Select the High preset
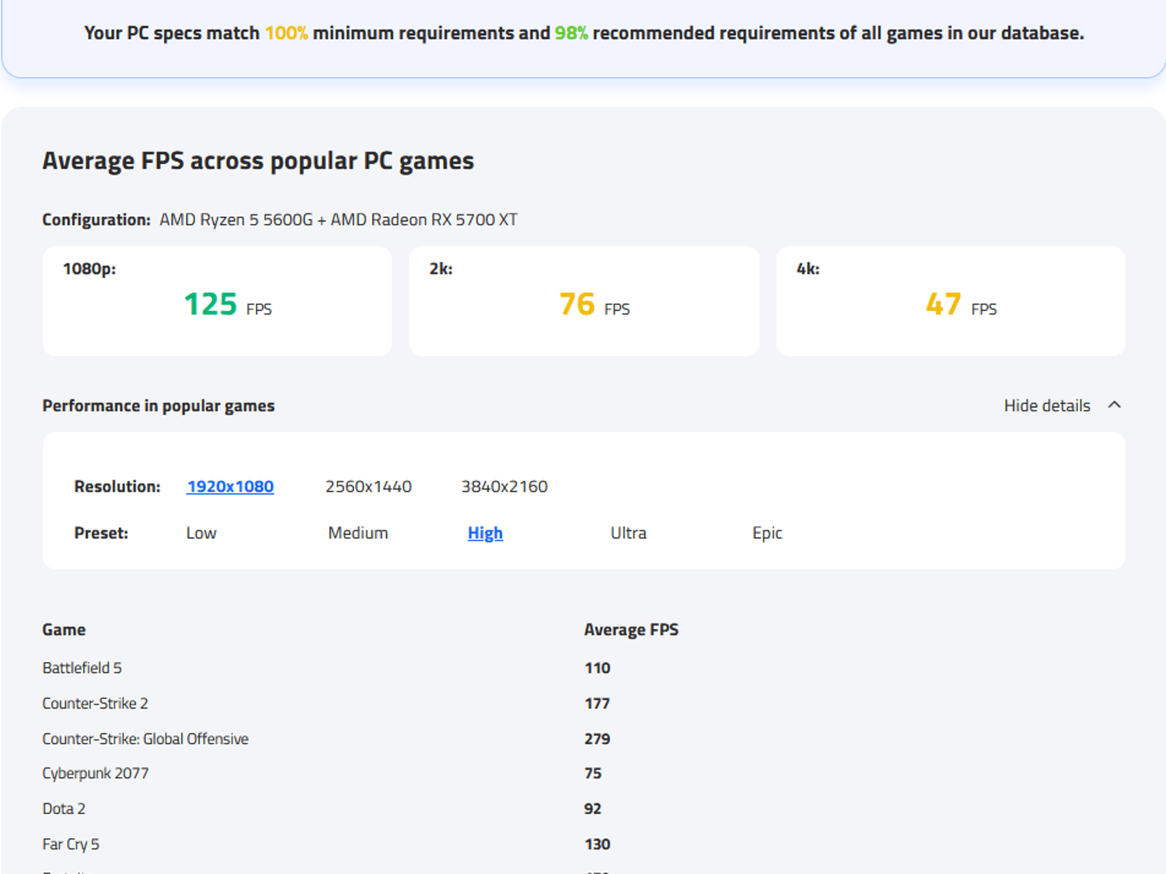1166x874 pixels. (x=485, y=533)
